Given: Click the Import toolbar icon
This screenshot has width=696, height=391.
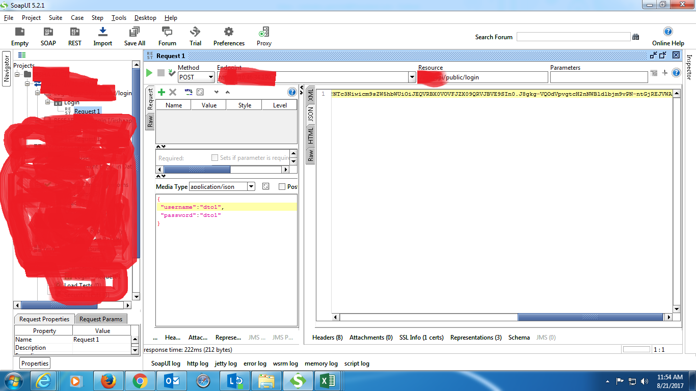Looking at the screenshot, I should [102, 32].
